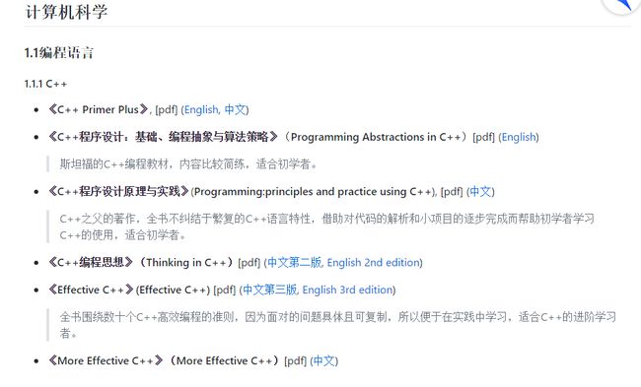Screen dimensions: 641x387
Task: Open the 中文 link for C++ Primer Plus
Action: tap(235, 110)
